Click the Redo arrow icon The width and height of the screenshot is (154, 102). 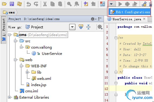pos(36,4)
